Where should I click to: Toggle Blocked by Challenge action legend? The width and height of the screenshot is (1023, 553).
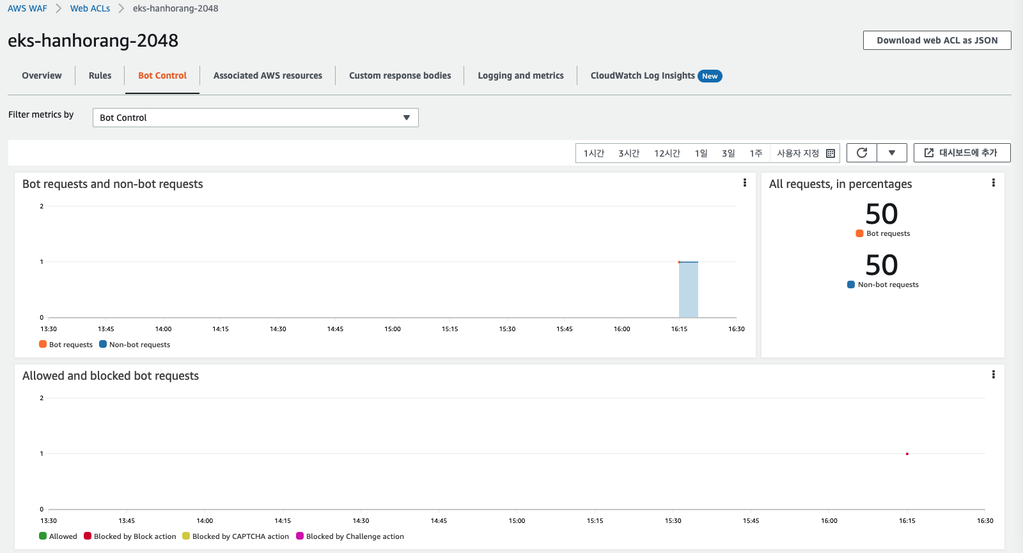[x=350, y=536]
